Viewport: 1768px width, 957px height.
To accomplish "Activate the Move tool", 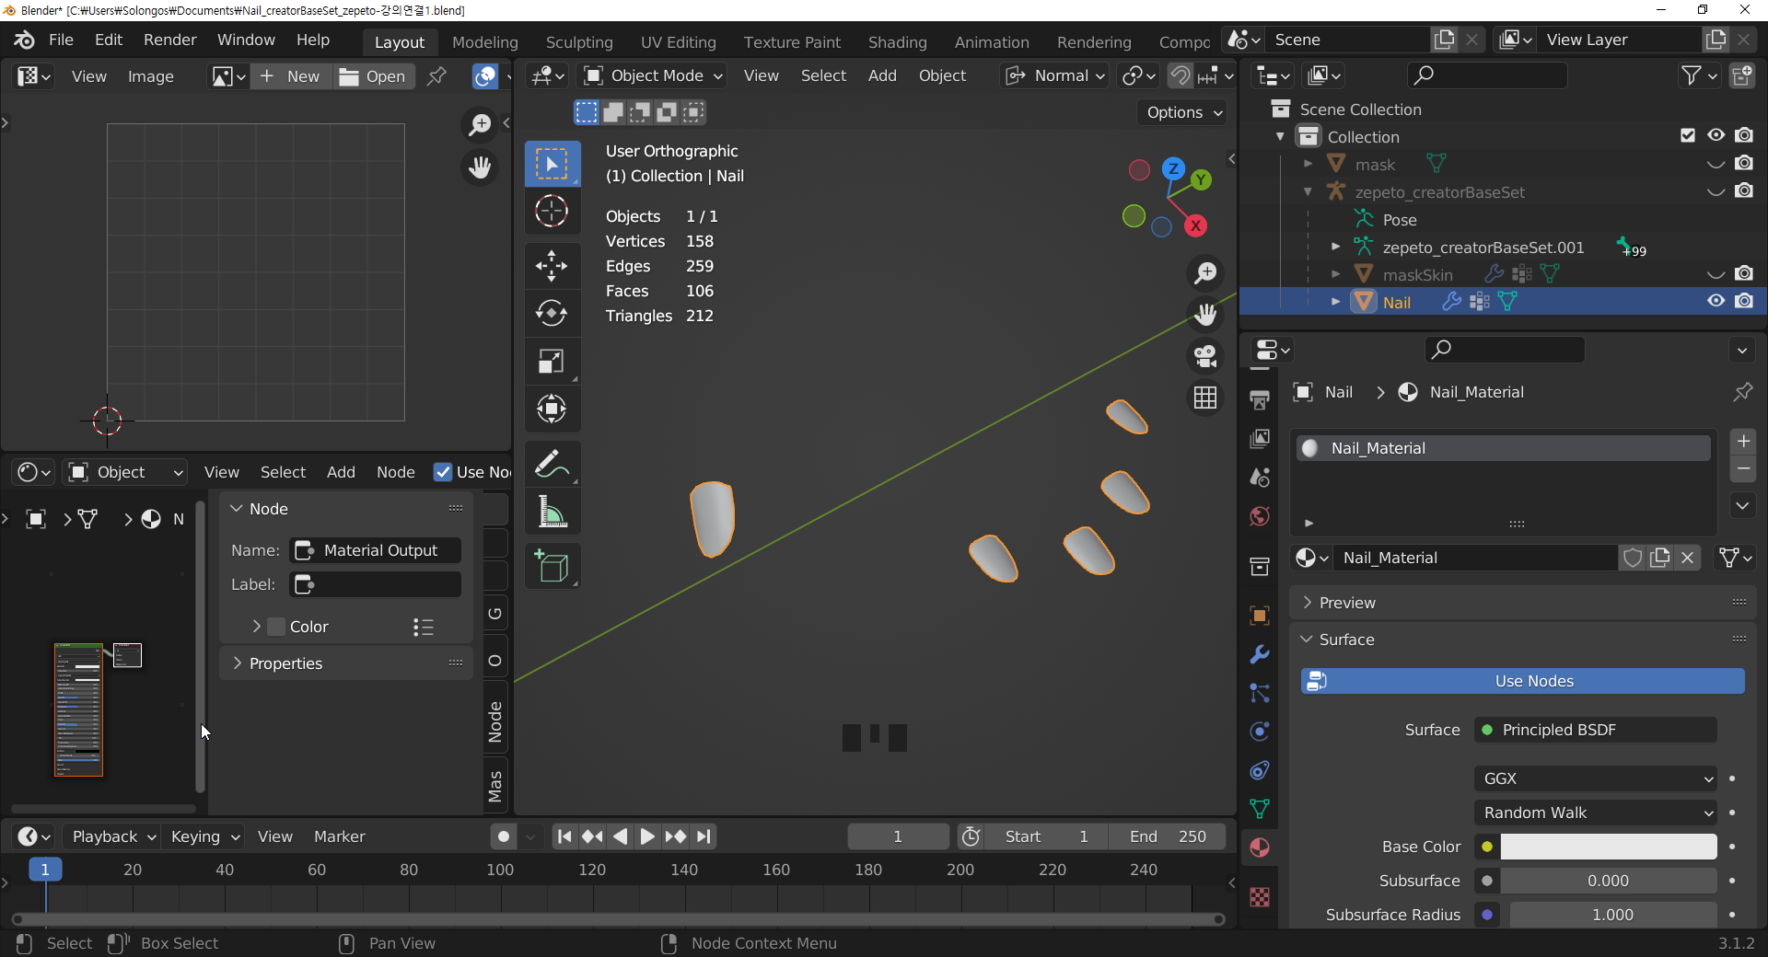I will [x=552, y=267].
